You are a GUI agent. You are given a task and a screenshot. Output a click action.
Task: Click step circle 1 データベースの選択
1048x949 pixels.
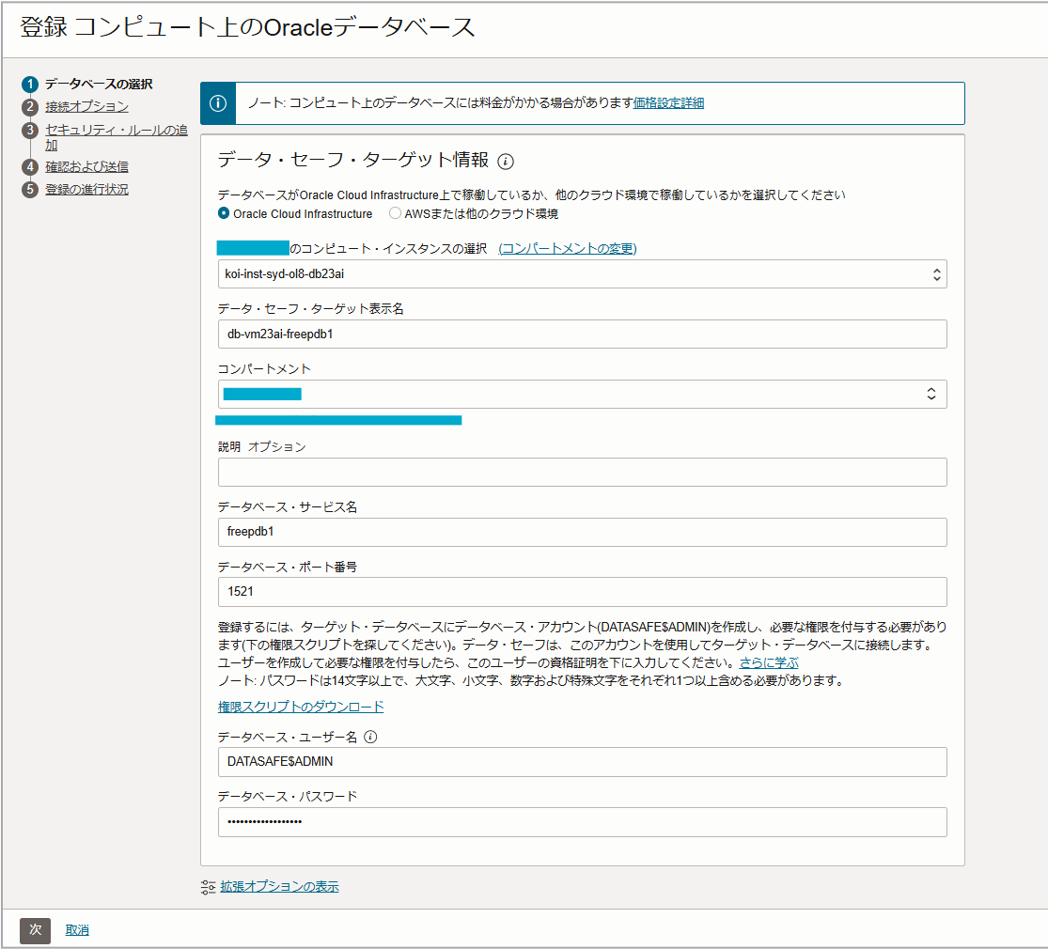(30, 84)
